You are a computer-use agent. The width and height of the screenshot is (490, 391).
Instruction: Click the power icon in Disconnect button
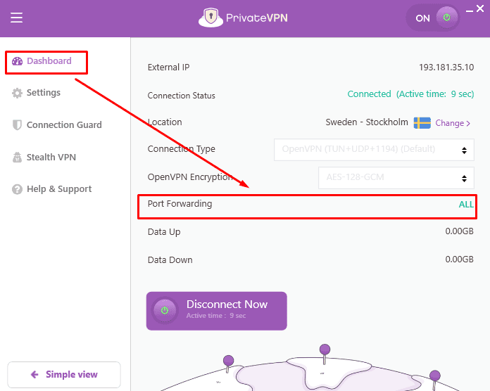tap(165, 311)
